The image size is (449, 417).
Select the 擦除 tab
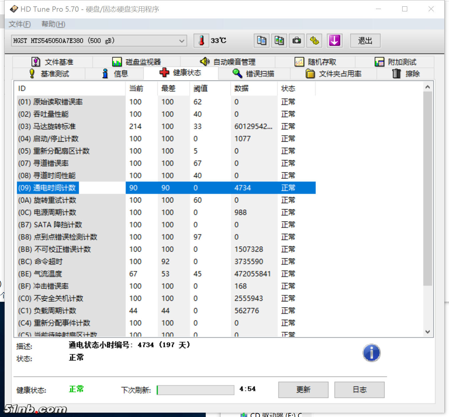pyautogui.click(x=406, y=74)
